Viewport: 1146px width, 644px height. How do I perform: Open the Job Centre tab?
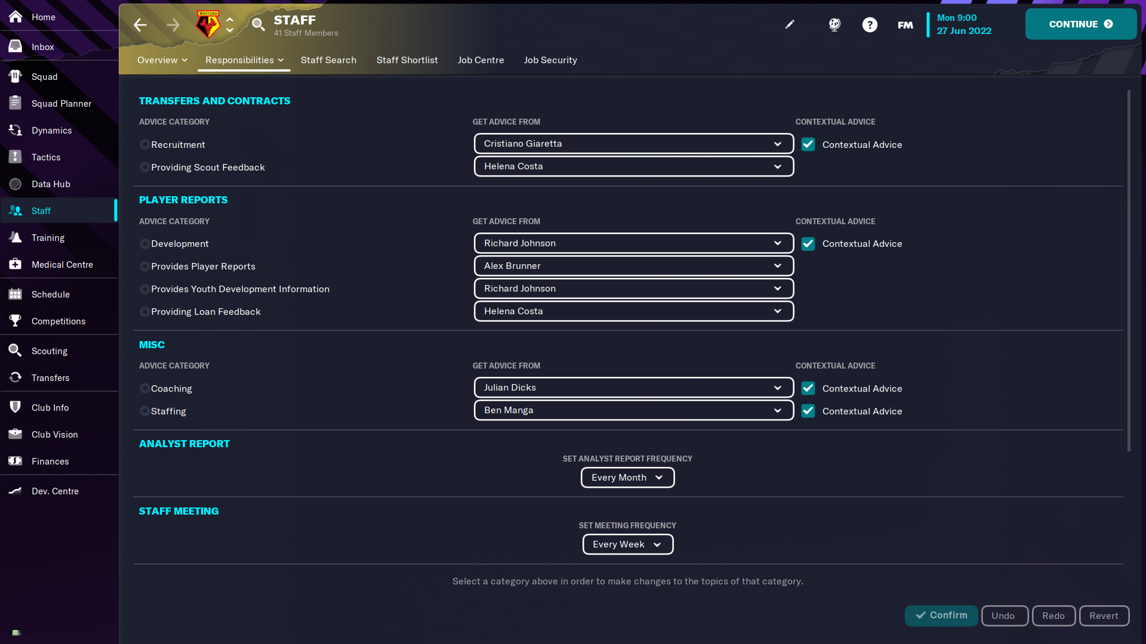[480, 60]
